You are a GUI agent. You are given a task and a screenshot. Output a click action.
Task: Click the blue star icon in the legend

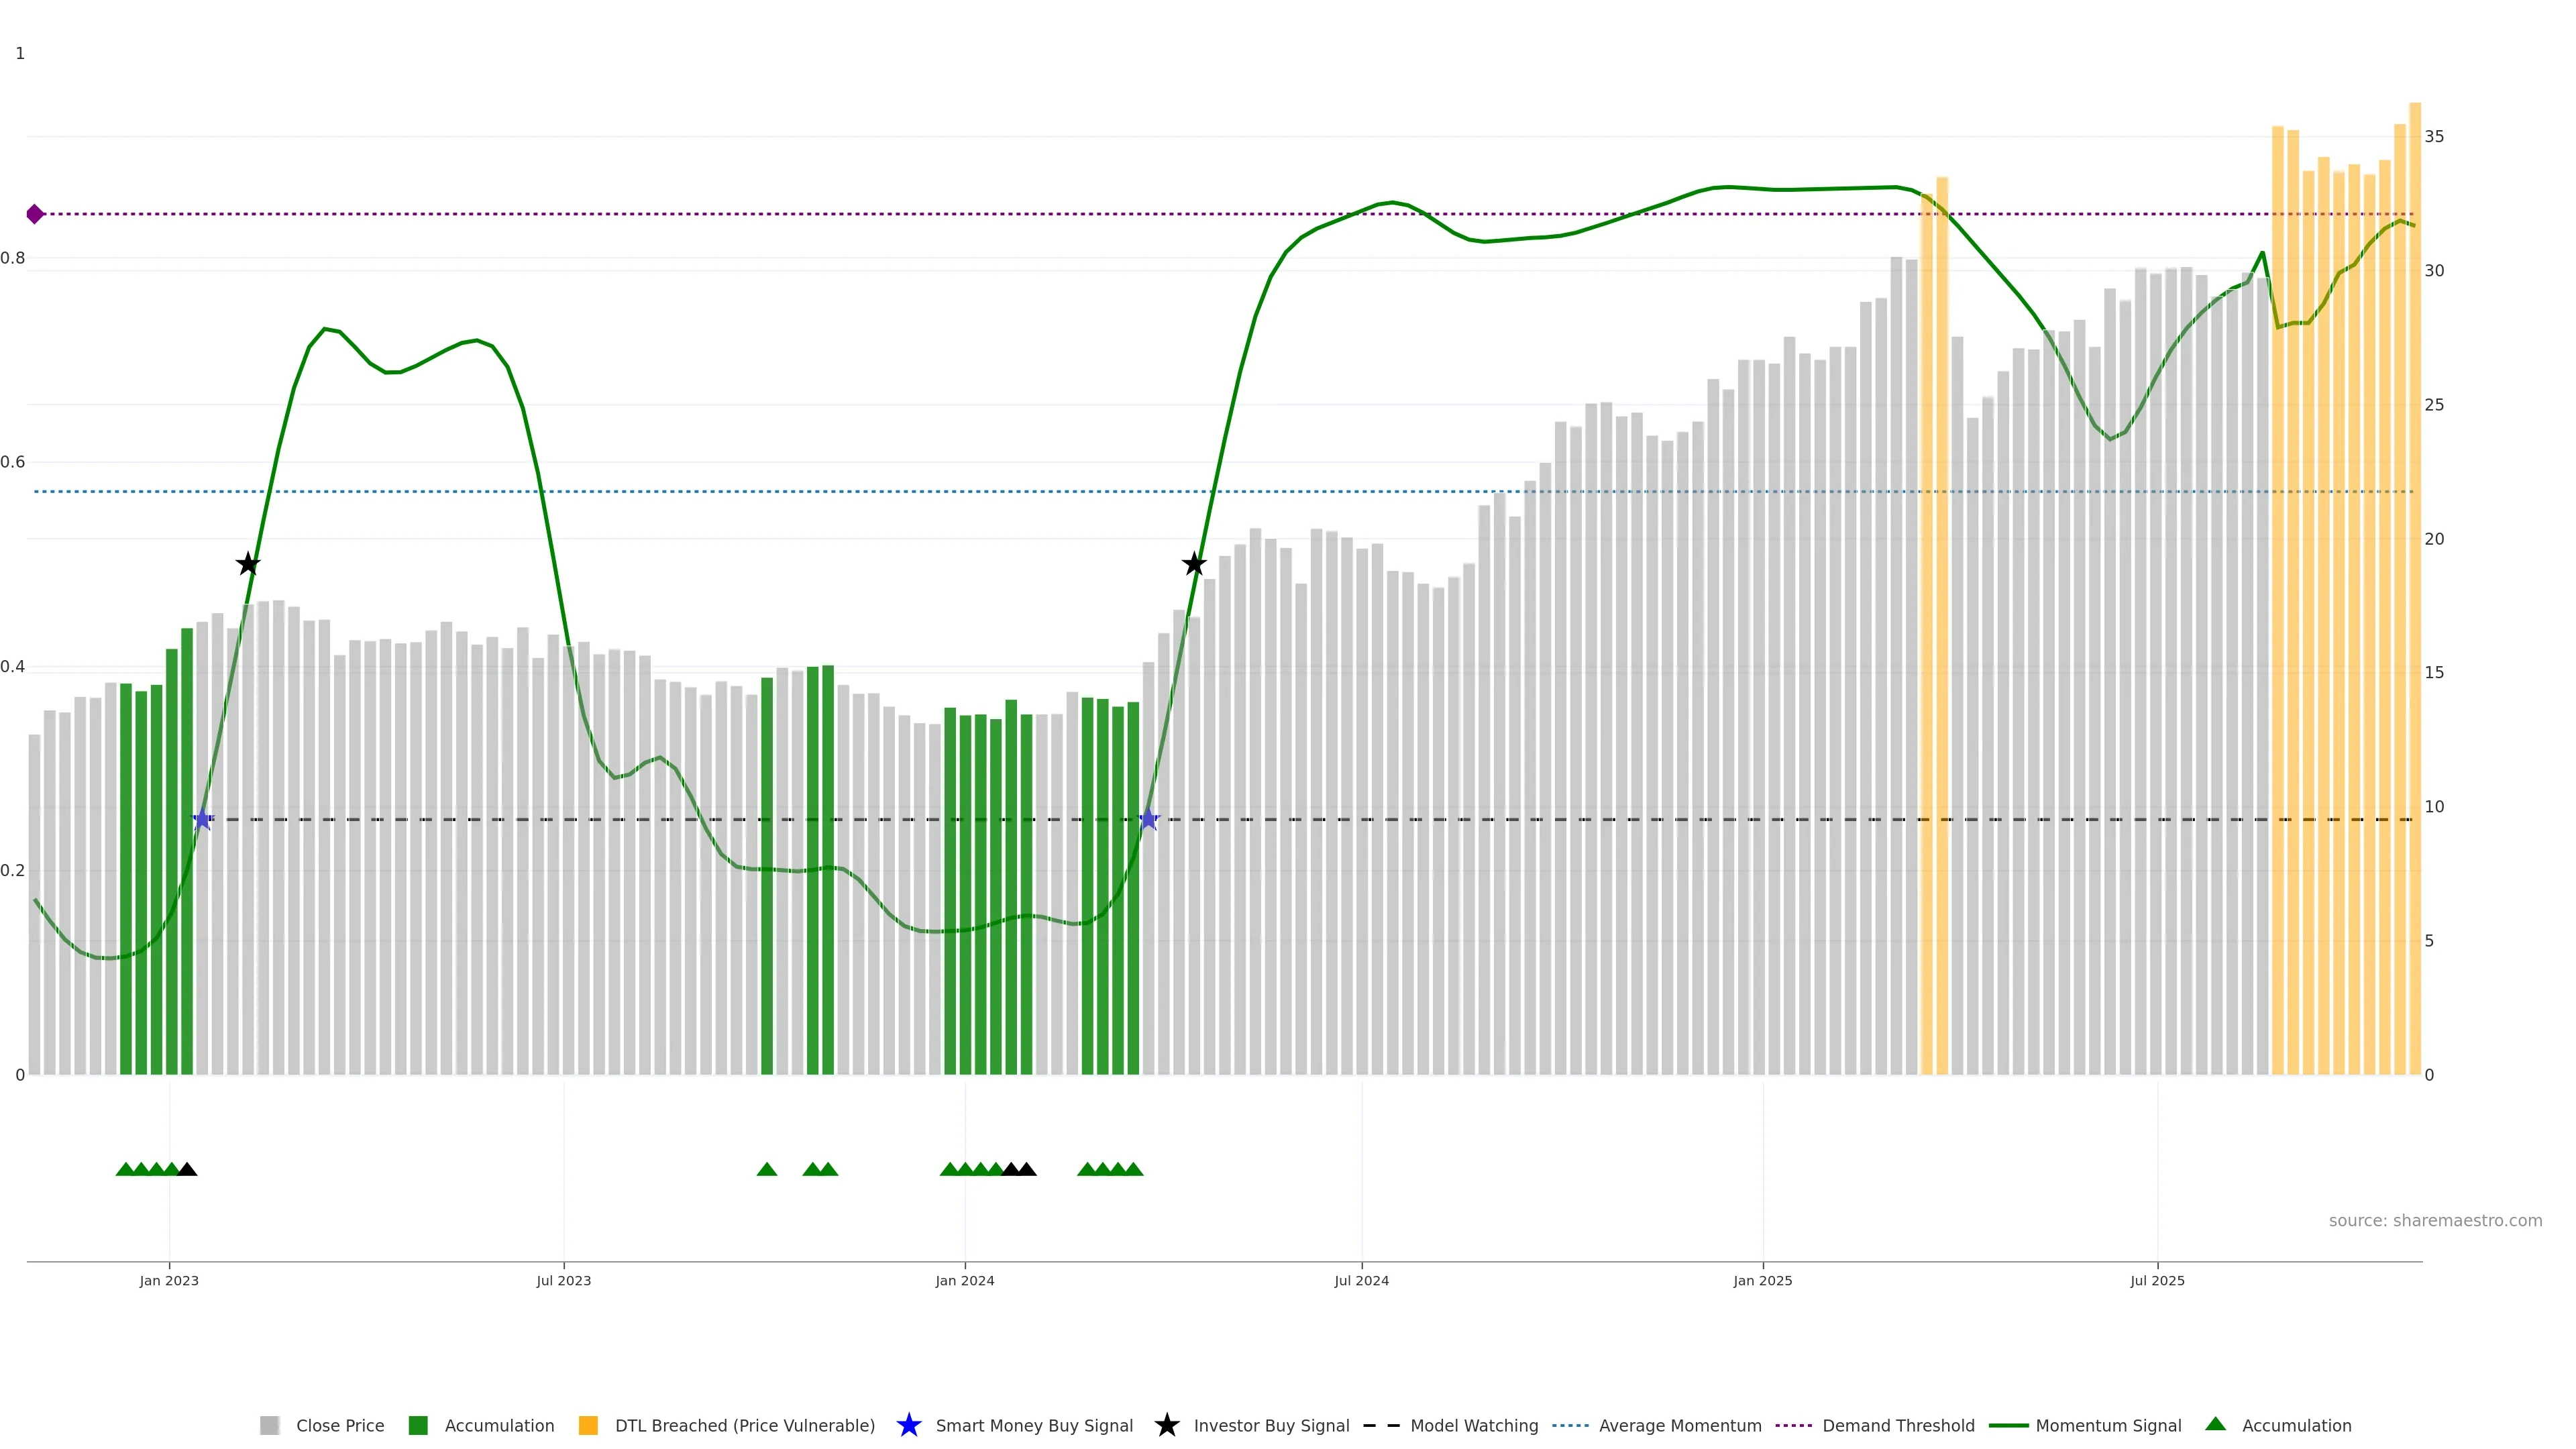tap(909, 1425)
